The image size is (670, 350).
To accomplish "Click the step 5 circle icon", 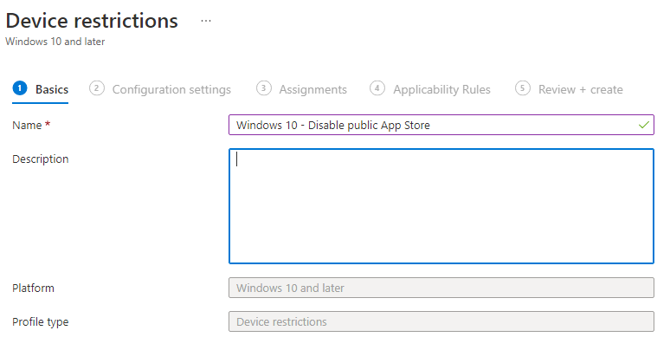I will tap(522, 88).
